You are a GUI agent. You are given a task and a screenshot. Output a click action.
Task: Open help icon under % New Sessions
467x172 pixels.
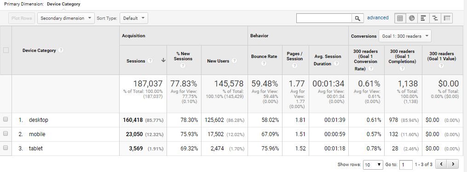(x=183, y=66)
